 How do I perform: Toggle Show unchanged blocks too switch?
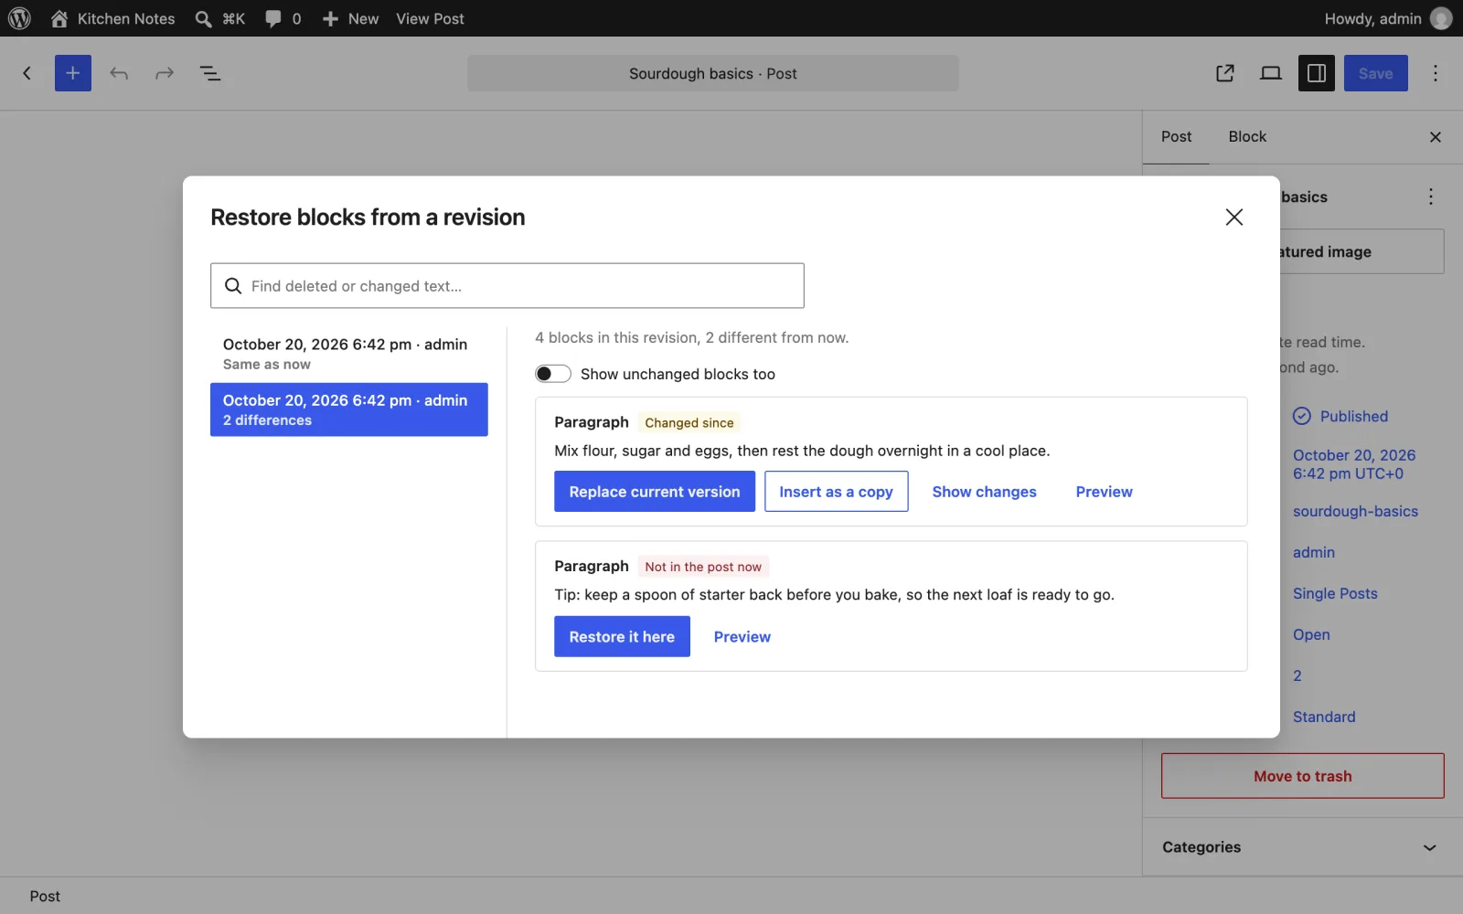[x=553, y=374]
